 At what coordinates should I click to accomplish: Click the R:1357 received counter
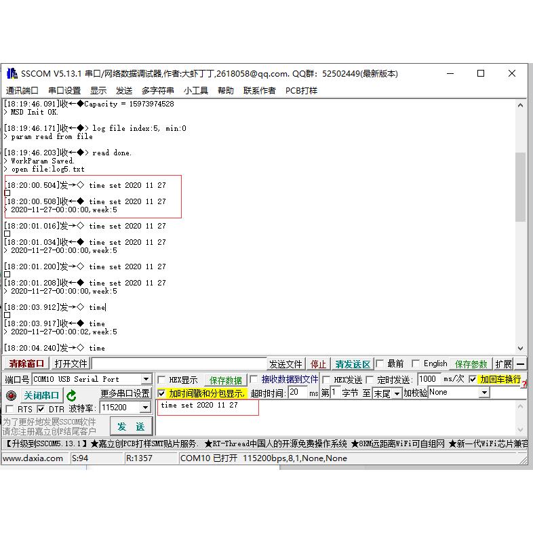(x=139, y=458)
